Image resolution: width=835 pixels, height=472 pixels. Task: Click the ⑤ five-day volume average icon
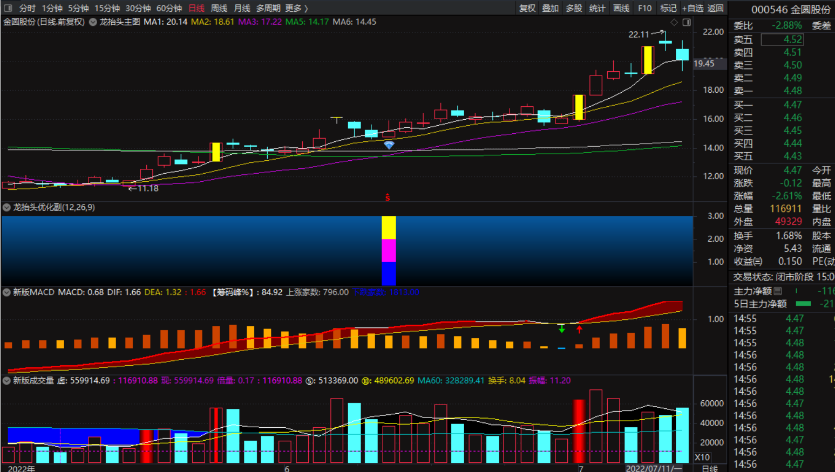(310, 381)
